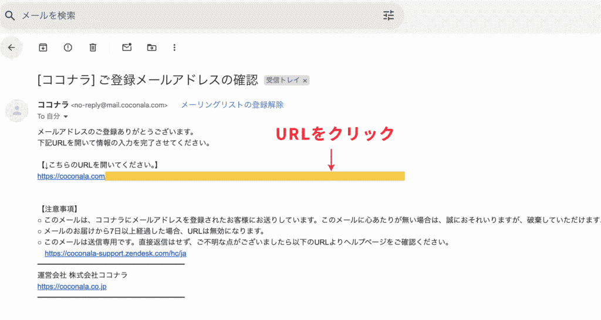The image size is (601, 320).
Task: Remove the 受信トレイ label using its x
Action: 305,80
